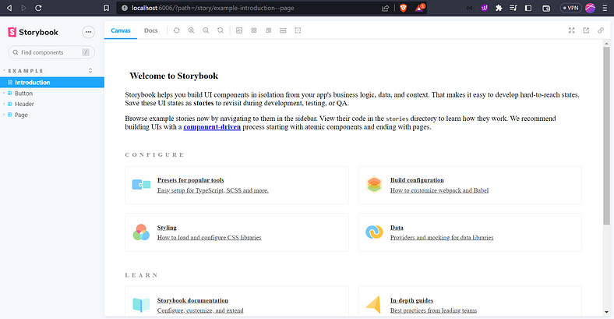Open the viewport size icon
The width and height of the screenshot is (614, 319).
[268, 30]
